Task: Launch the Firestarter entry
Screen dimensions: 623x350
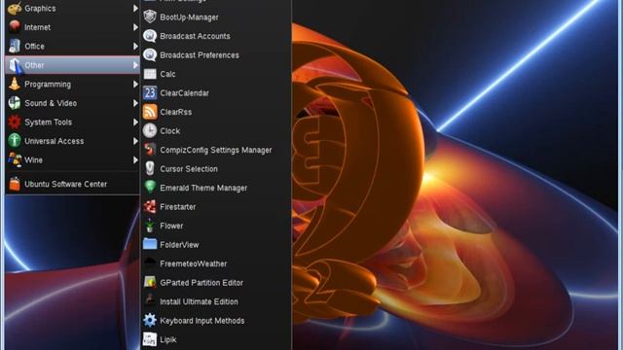Action: tap(216, 207)
